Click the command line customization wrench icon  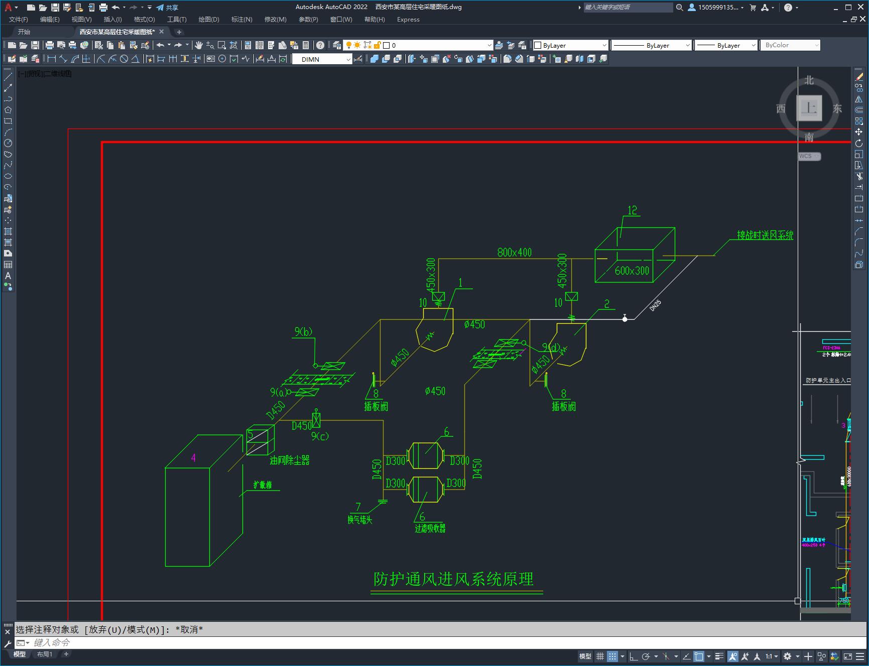coord(8,643)
